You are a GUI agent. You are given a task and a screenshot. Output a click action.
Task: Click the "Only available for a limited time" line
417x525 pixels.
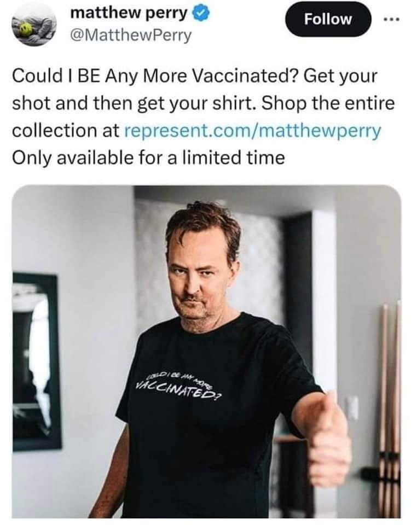(148, 157)
